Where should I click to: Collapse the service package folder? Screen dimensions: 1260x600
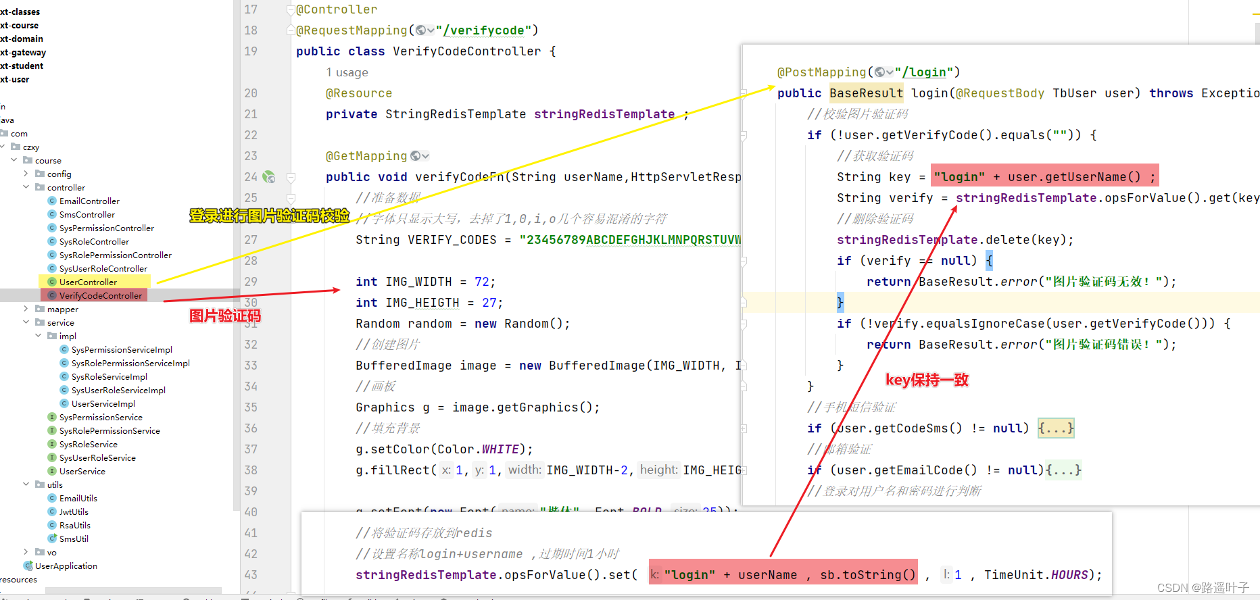(x=26, y=322)
